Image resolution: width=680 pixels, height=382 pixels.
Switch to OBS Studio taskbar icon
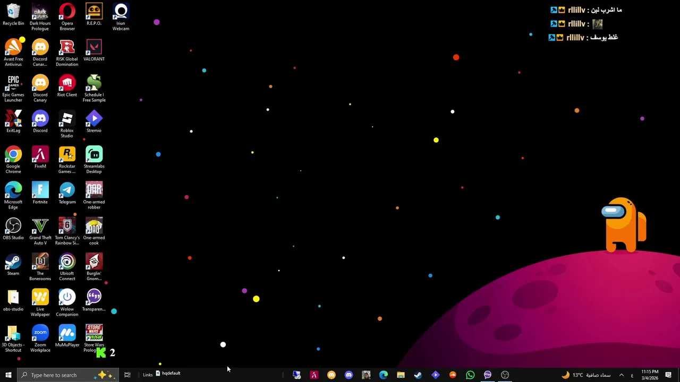tap(505, 375)
